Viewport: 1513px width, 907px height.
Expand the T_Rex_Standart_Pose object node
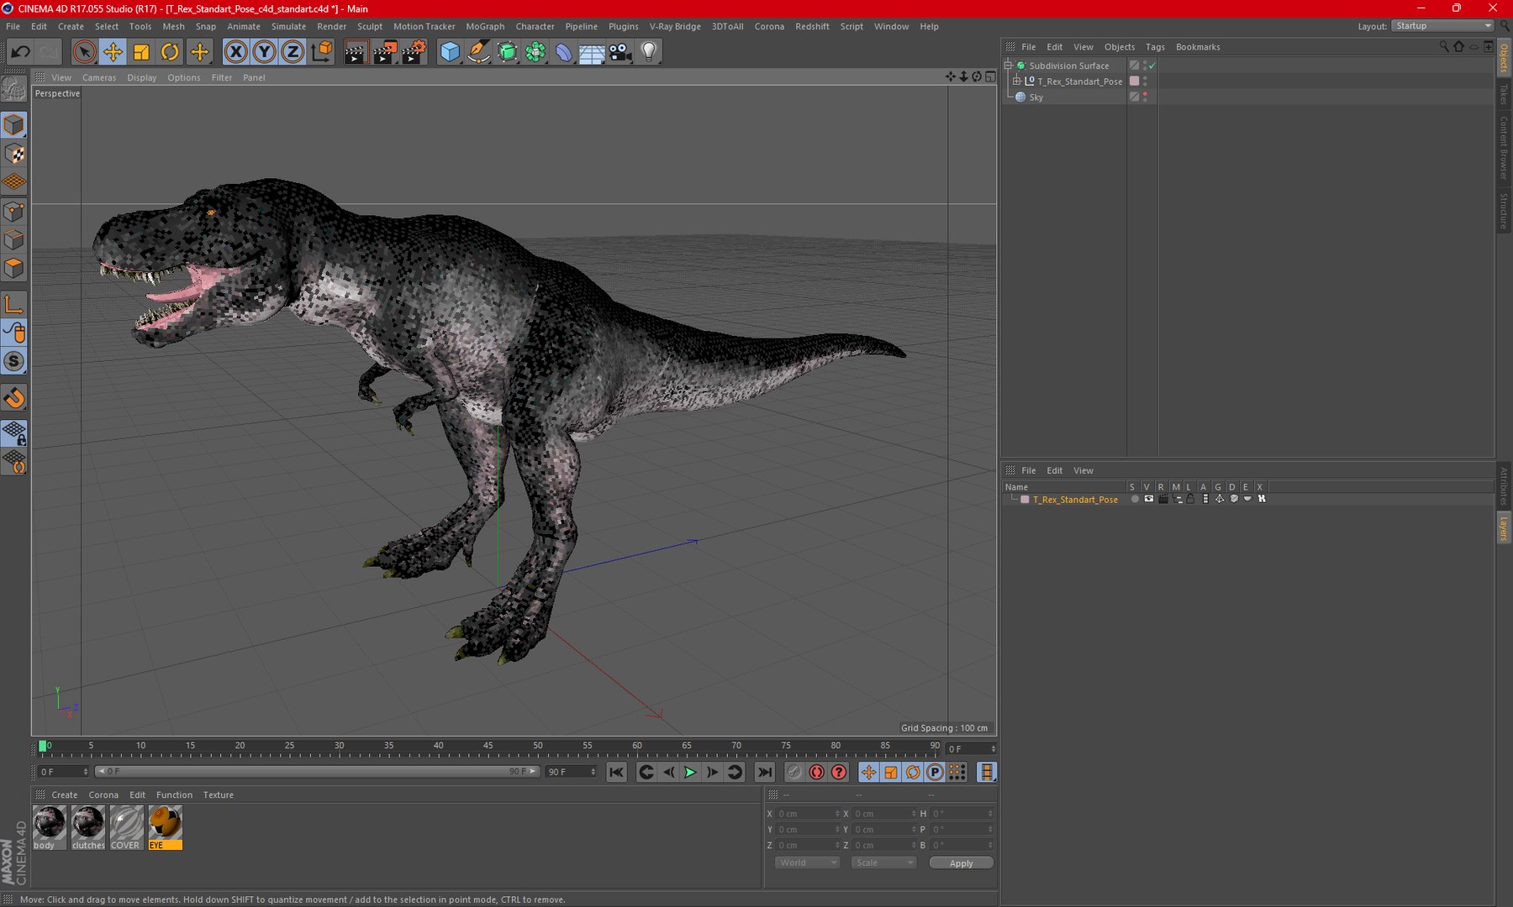coord(1016,81)
